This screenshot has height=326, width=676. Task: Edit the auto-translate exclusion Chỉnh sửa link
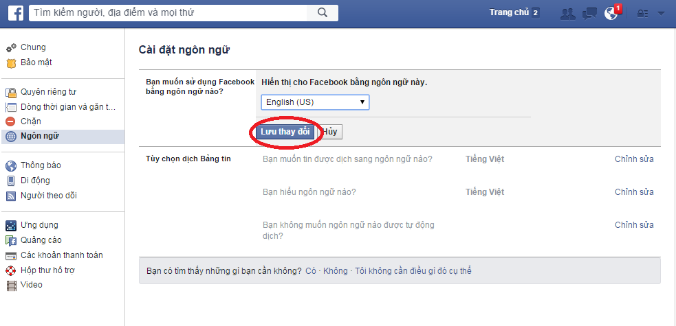click(634, 225)
